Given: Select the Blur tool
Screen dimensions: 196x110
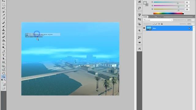Looking at the screenshot, I should coord(3,44).
